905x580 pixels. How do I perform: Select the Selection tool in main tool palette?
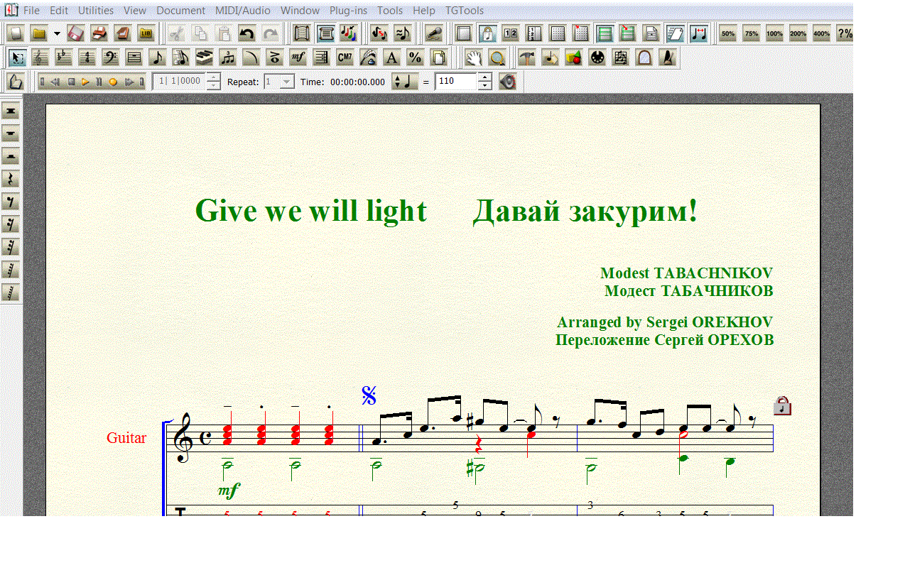click(x=16, y=58)
